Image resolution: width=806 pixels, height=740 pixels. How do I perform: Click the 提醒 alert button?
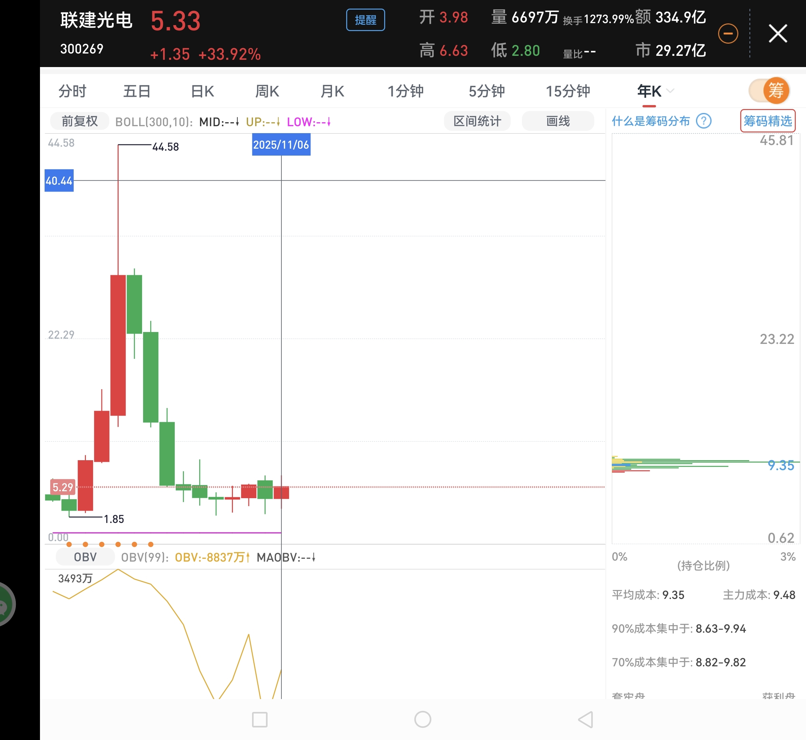point(365,19)
